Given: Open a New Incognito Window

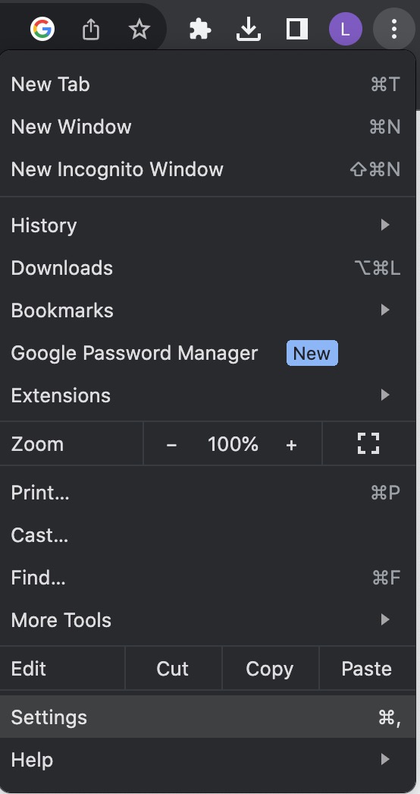Looking at the screenshot, I should (208, 169).
